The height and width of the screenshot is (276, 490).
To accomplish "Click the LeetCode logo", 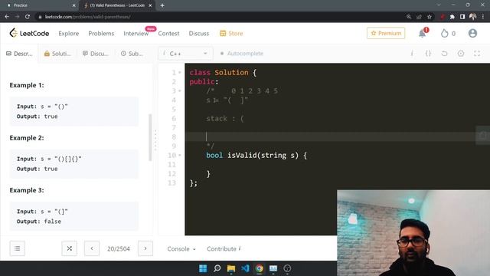I will point(29,33).
